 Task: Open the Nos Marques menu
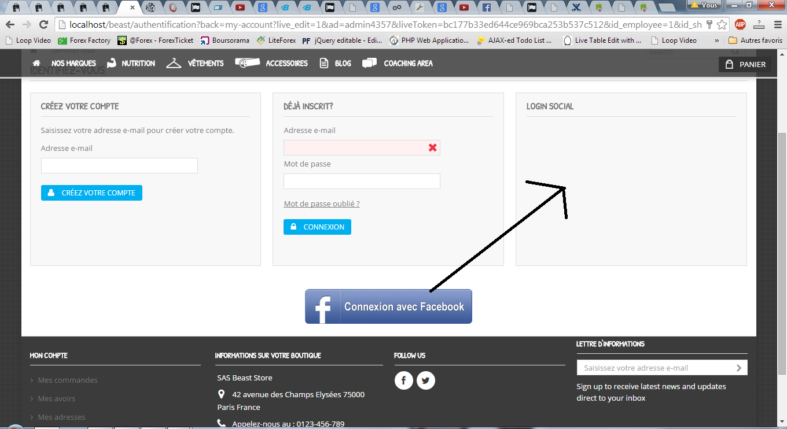(73, 63)
